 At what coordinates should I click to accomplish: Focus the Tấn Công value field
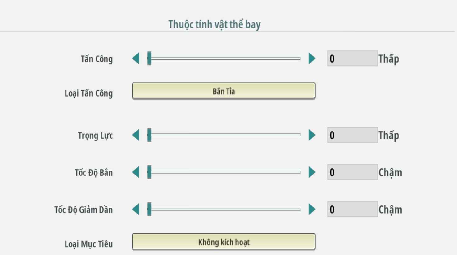(x=352, y=58)
